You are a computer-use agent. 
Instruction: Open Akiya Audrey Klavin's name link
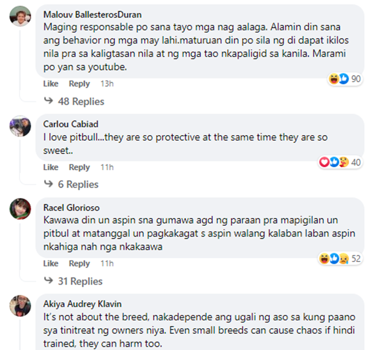click(82, 304)
